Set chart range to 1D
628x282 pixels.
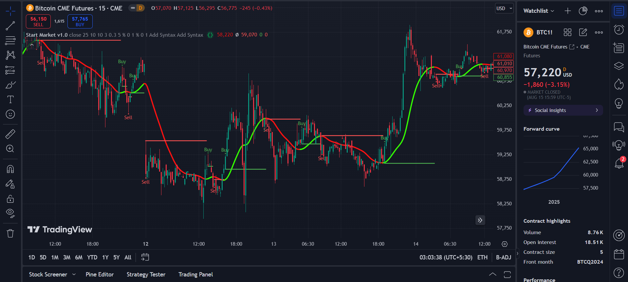coord(32,257)
